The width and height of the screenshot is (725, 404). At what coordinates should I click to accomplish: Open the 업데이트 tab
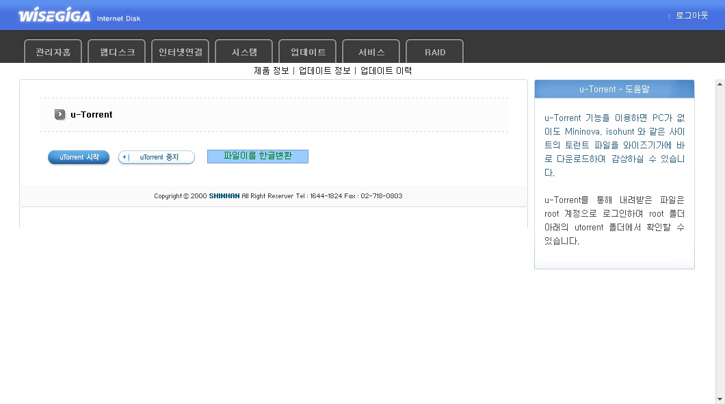(308, 52)
